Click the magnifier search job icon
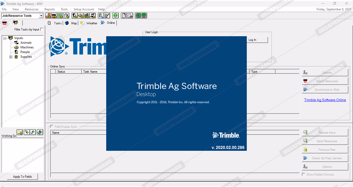 click(x=101, y=16)
